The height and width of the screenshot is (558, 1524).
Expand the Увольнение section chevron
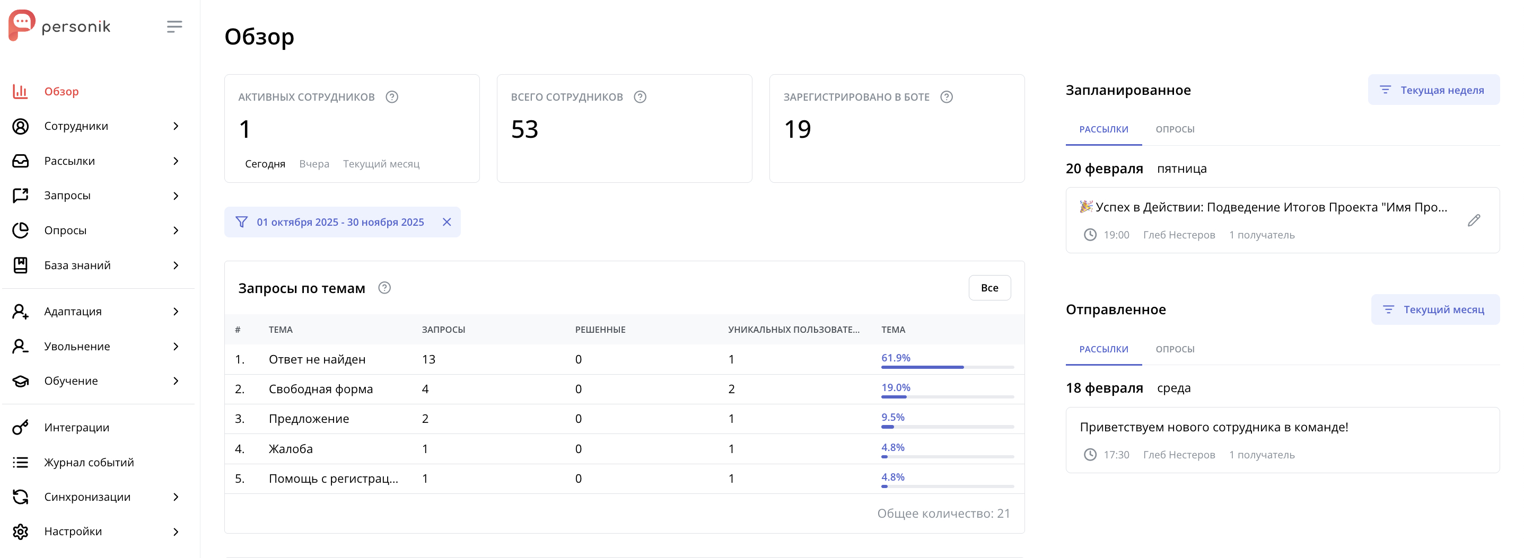click(x=176, y=347)
